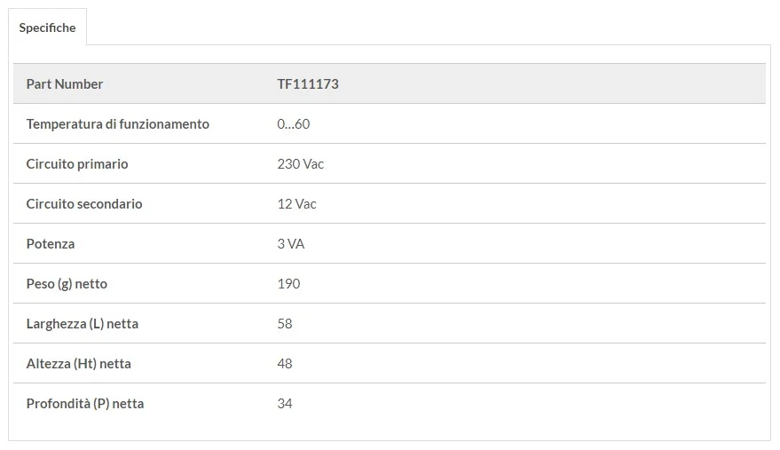Select the 58 width value
The width and height of the screenshot is (780, 450).
285,324
